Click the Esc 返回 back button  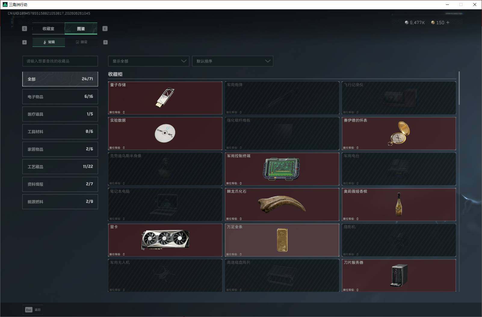point(33,310)
